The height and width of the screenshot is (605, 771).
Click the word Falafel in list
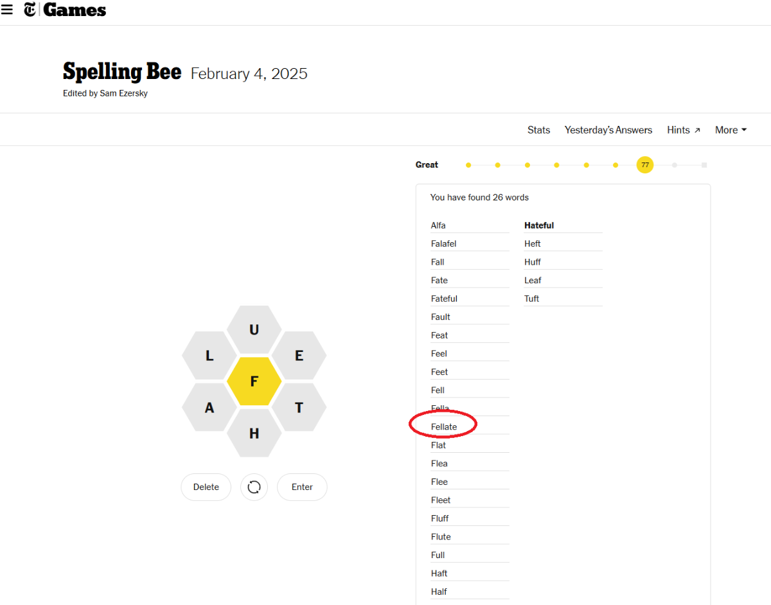tap(444, 244)
